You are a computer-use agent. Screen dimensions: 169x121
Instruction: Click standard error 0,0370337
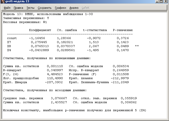(x=66, y=46)
